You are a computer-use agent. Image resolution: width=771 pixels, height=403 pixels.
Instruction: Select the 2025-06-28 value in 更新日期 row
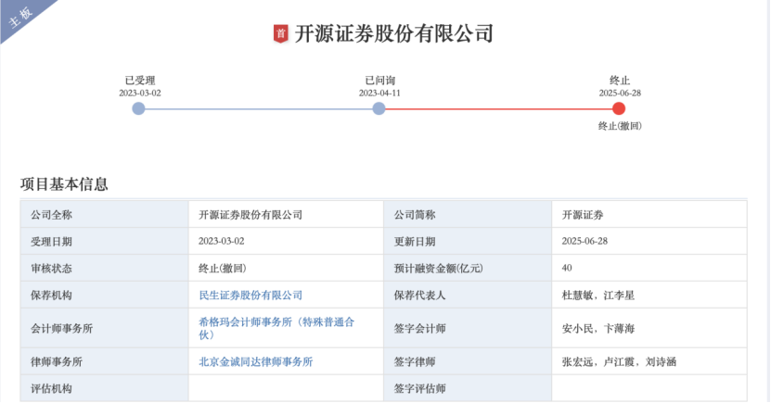[585, 241]
